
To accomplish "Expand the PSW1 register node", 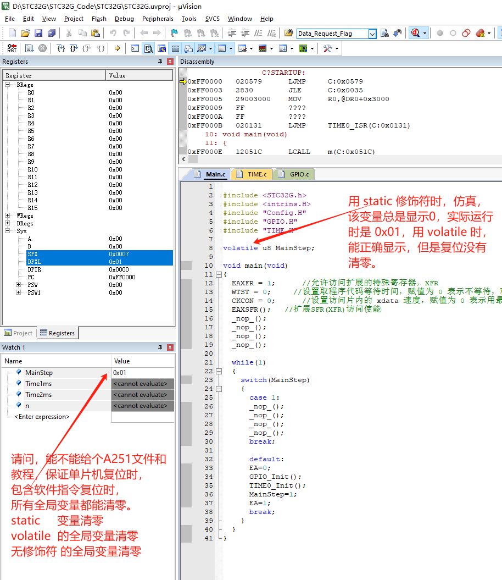I will point(19,292).
